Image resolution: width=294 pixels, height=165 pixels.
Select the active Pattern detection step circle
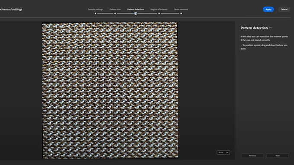point(136,13)
